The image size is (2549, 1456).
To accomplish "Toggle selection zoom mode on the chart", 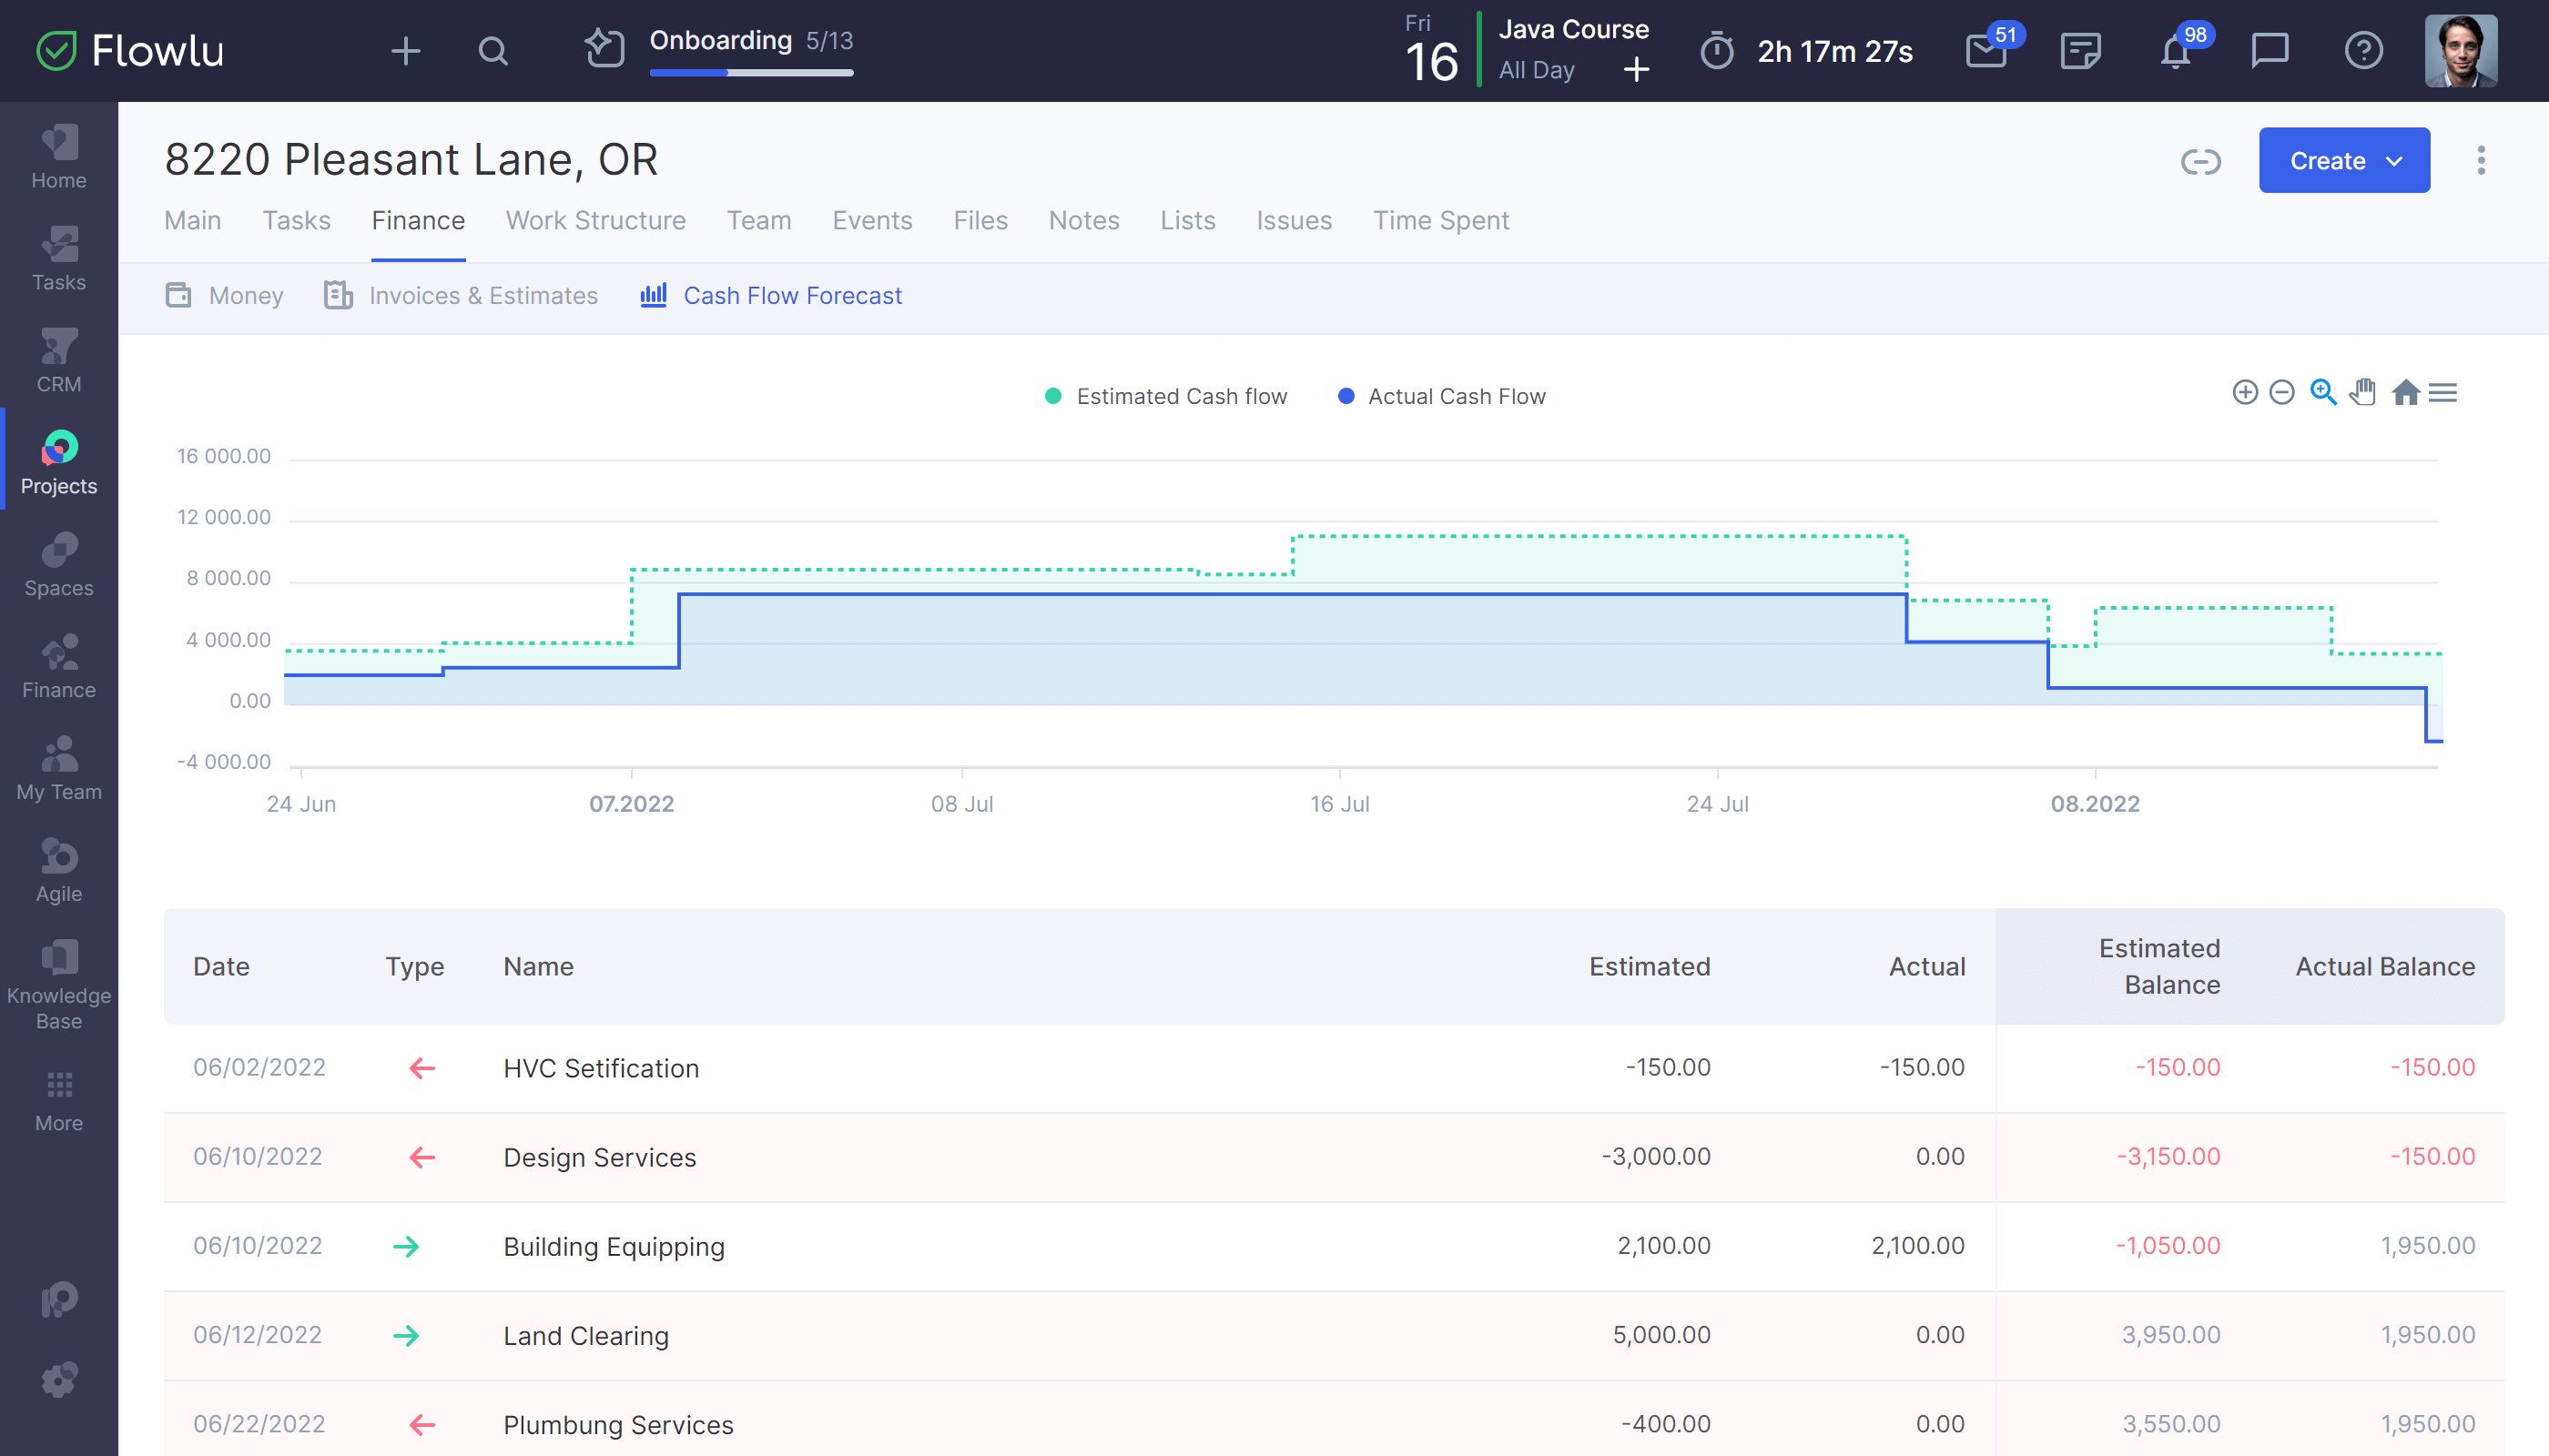I will [2323, 393].
